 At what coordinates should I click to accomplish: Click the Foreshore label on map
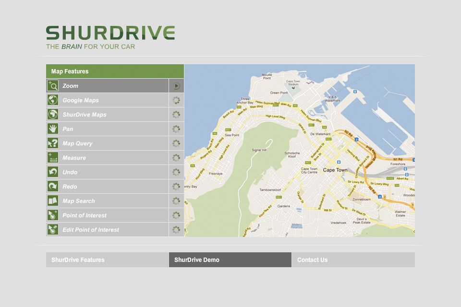click(398, 164)
